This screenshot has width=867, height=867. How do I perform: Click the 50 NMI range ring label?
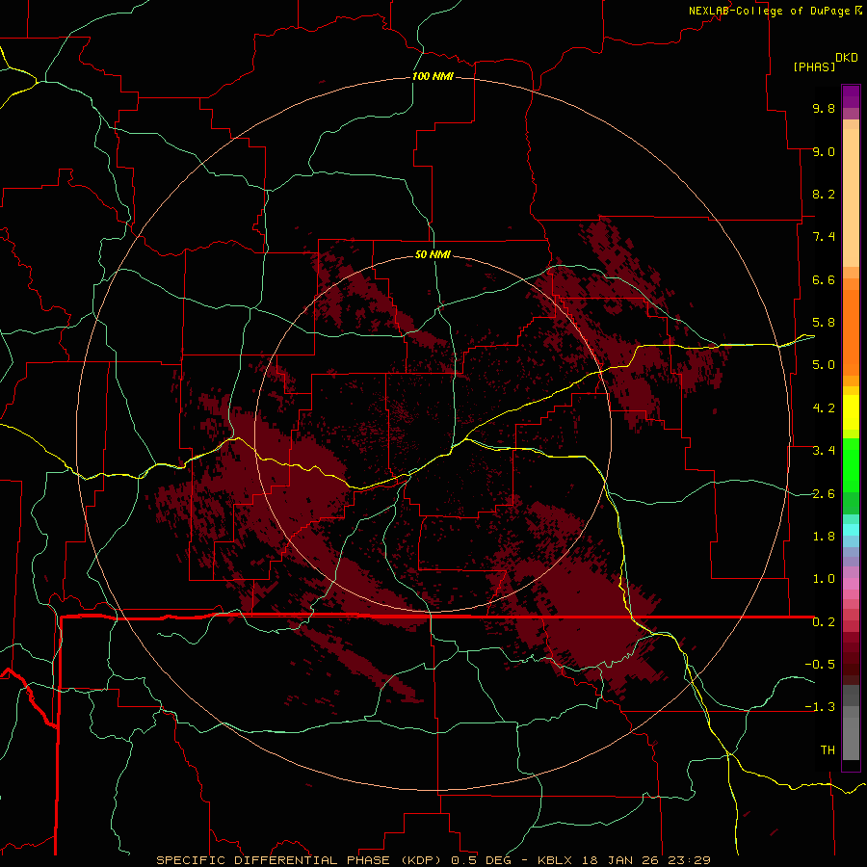click(433, 254)
